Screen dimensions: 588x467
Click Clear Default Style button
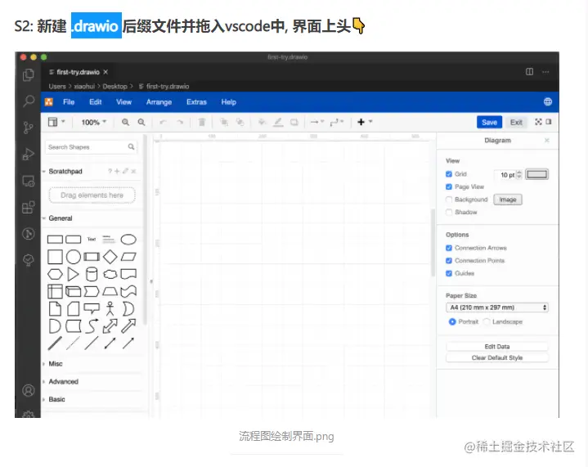(497, 358)
